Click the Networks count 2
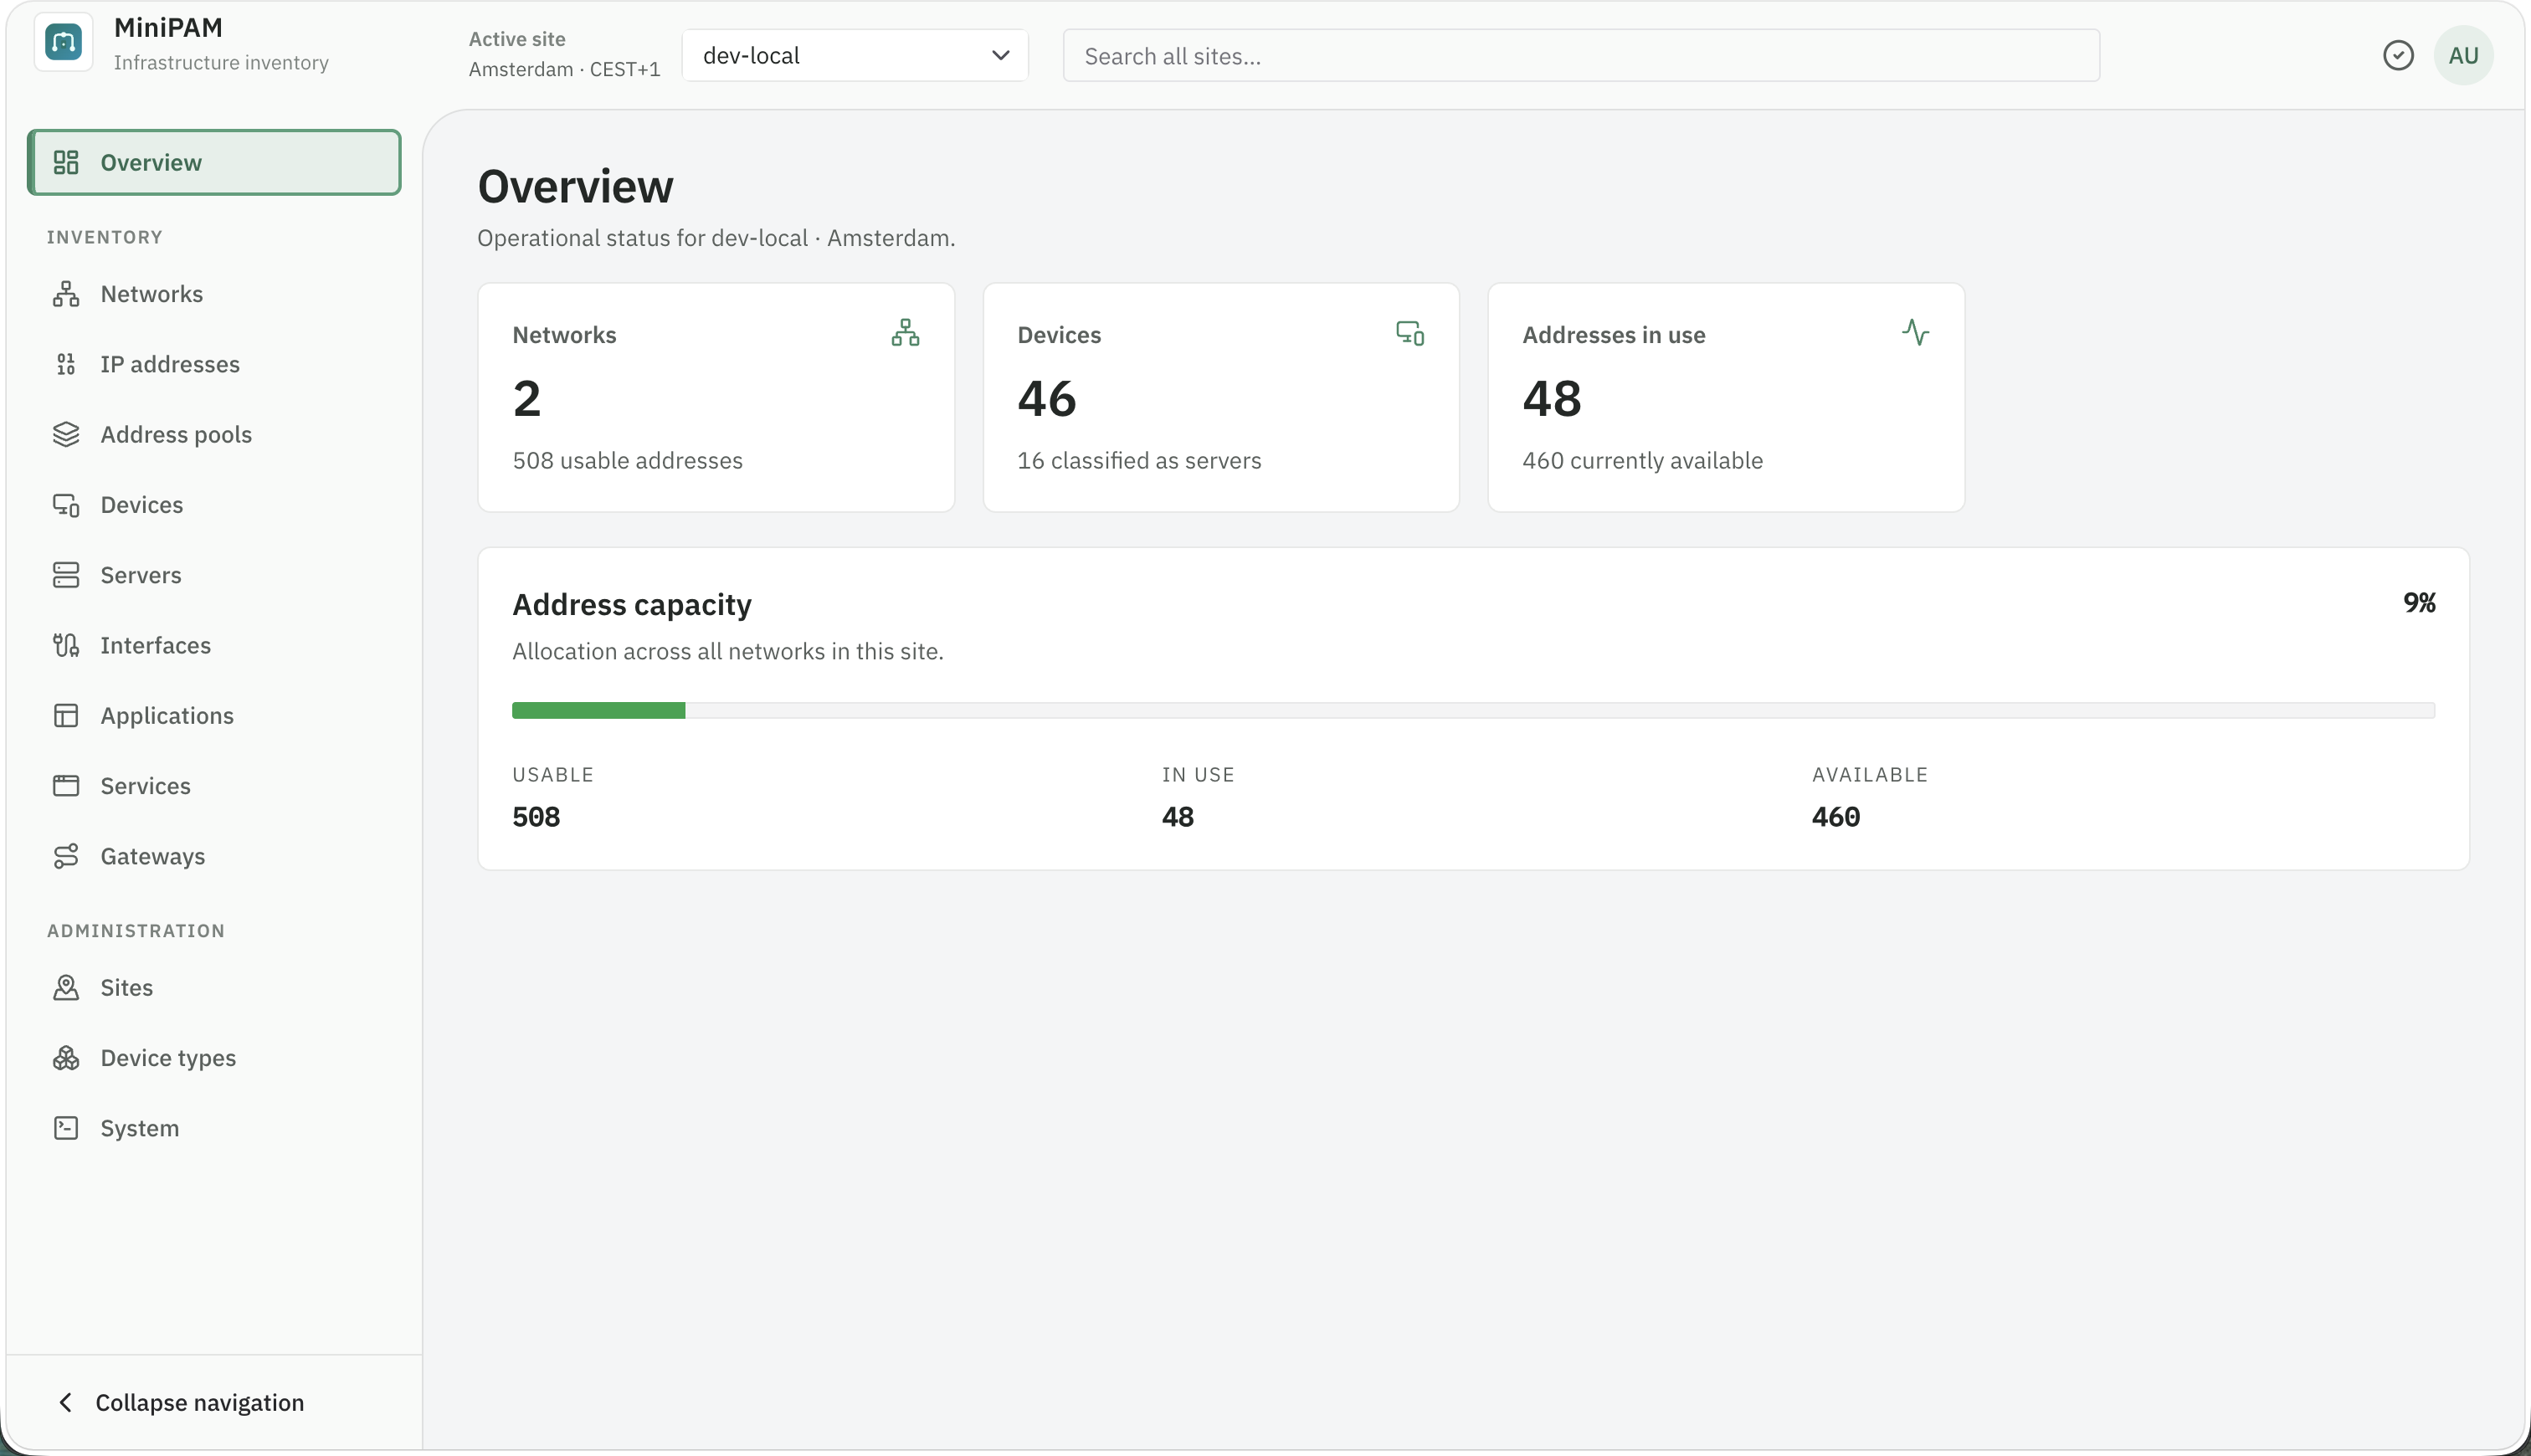 pyautogui.click(x=526, y=399)
